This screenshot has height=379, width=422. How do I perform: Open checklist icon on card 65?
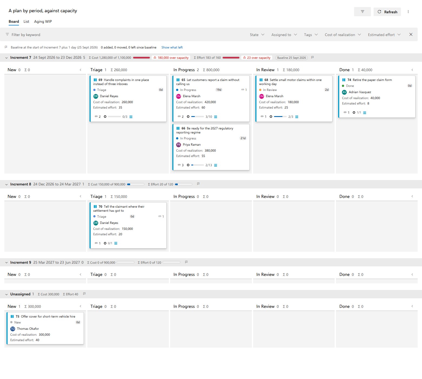(x=216, y=117)
